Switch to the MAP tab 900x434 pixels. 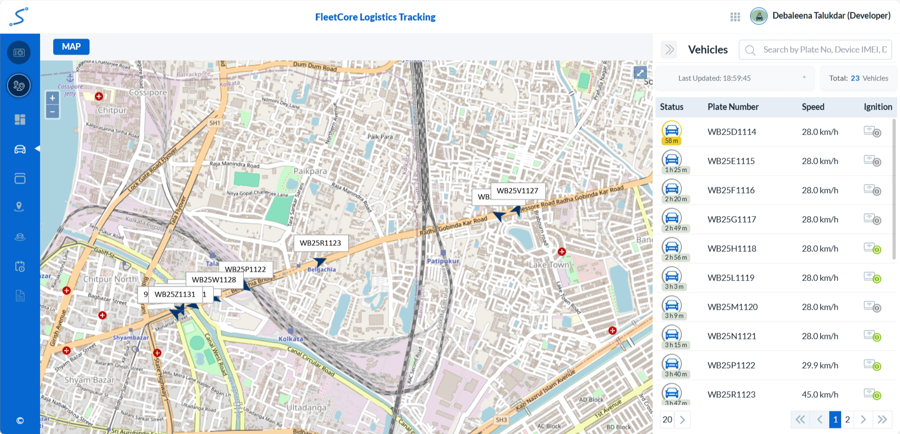71,47
